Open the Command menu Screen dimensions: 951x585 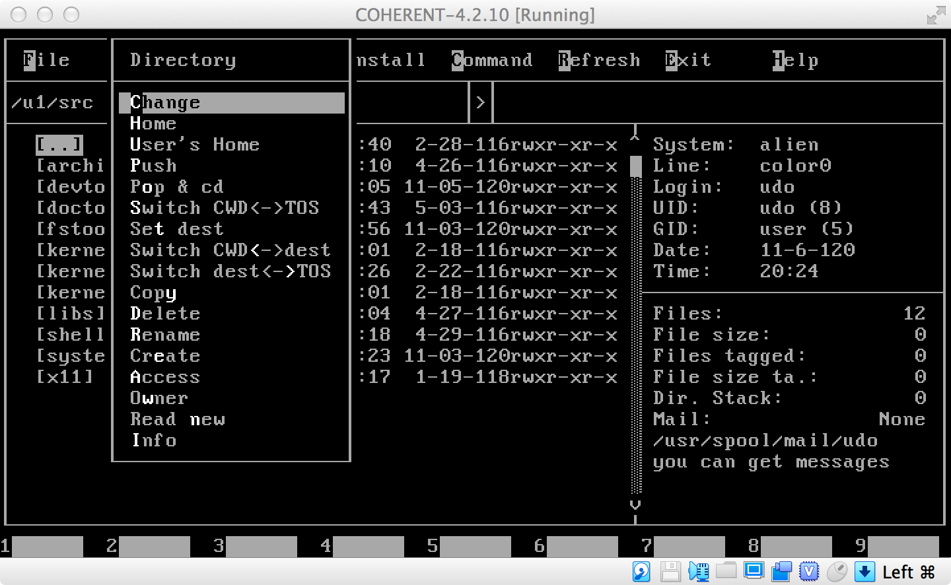(x=491, y=60)
